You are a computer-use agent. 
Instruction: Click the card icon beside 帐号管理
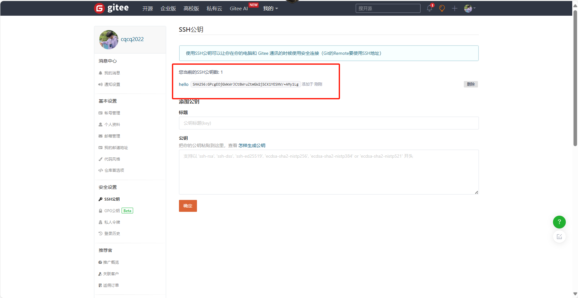click(x=100, y=113)
